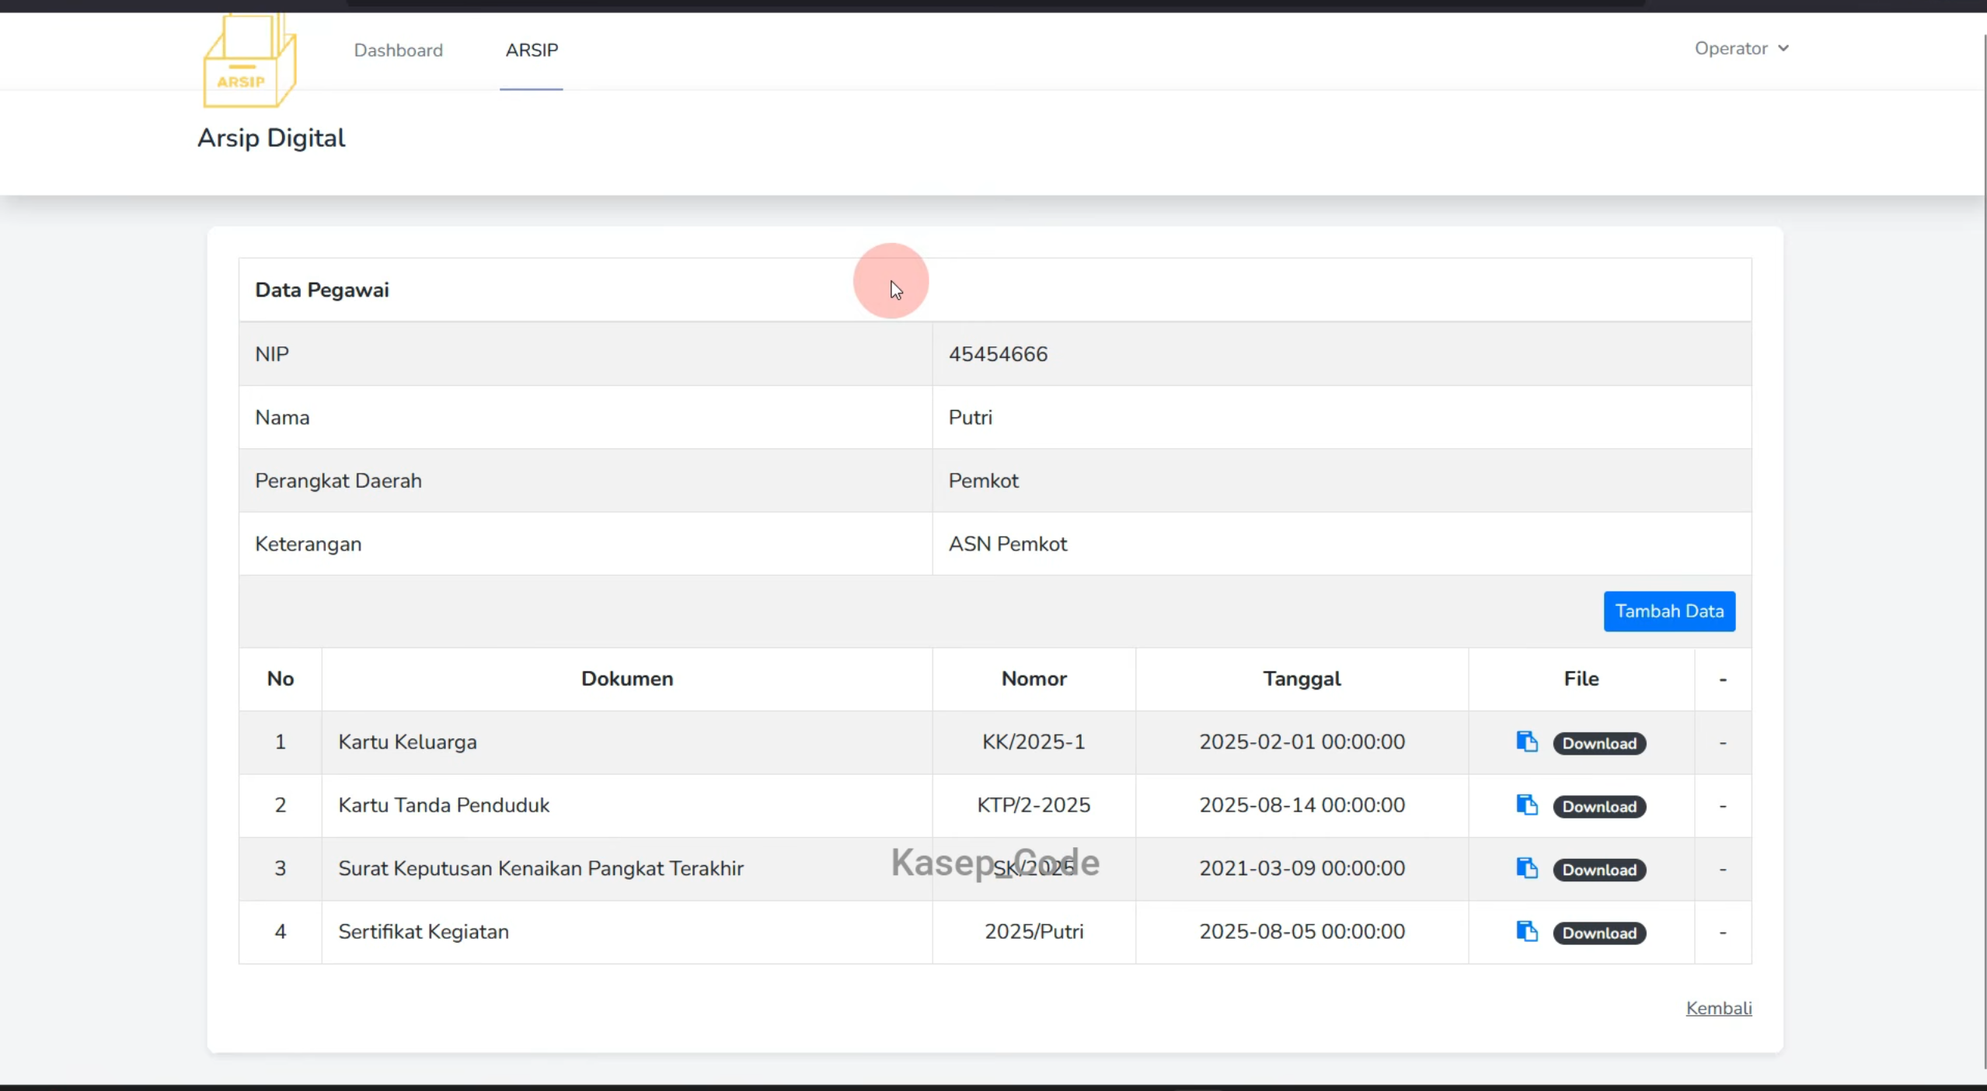
Task: Click nomor 2025/Putri cell
Action: 1034,931
